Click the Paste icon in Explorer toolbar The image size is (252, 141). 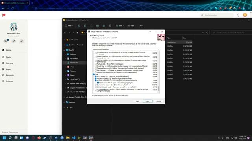(91, 25)
